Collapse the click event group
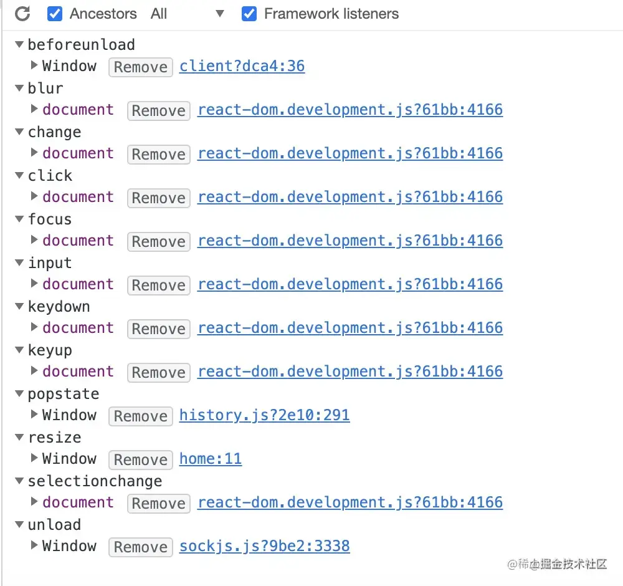The height and width of the screenshot is (586, 623). tap(19, 175)
